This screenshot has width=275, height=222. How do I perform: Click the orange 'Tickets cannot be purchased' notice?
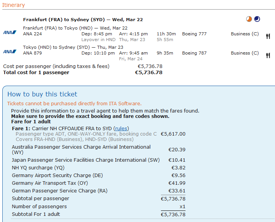(74, 103)
